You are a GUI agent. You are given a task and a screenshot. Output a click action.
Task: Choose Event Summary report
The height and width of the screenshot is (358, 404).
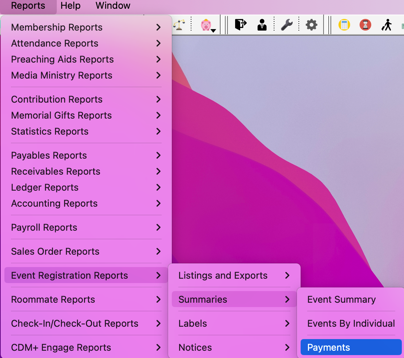pos(341,299)
